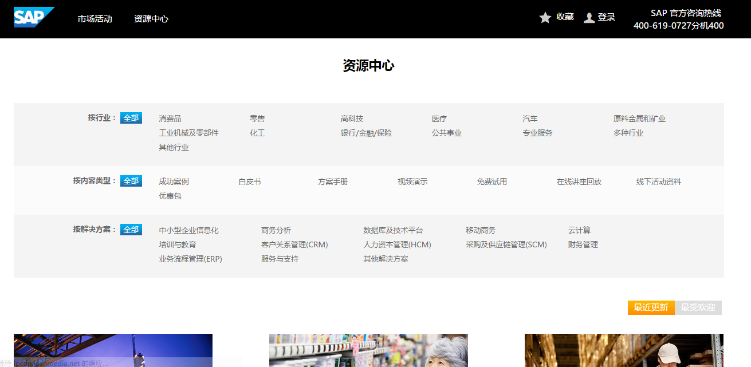
Task: Click the 收藏 link
Action: [x=565, y=17]
